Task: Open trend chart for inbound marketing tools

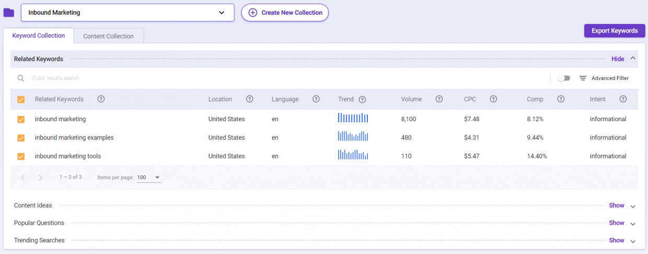Action: pyautogui.click(x=353, y=155)
